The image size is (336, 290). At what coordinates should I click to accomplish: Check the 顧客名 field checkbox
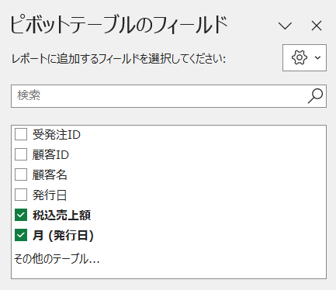tap(21, 174)
